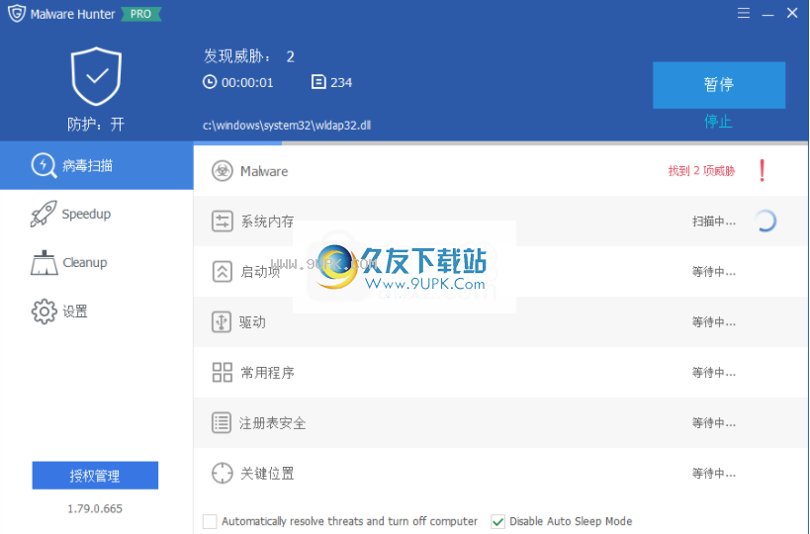The height and width of the screenshot is (534, 810).
Task: Click the 防护：开 protection status text
Action: [x=96, y=124]
